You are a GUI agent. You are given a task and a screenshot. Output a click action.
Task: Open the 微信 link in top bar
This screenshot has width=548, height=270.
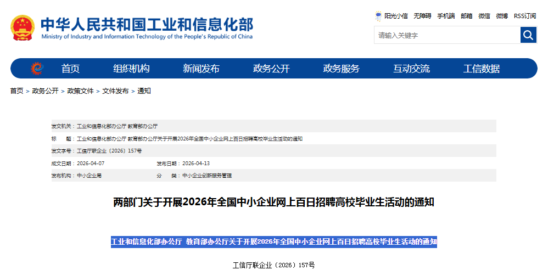point(484,16)
